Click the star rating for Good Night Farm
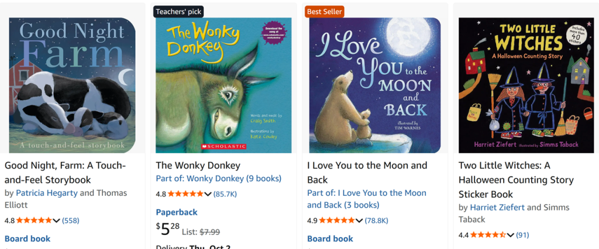The height and width of the screenshot is (249, 599). click(x=34, y=220)
